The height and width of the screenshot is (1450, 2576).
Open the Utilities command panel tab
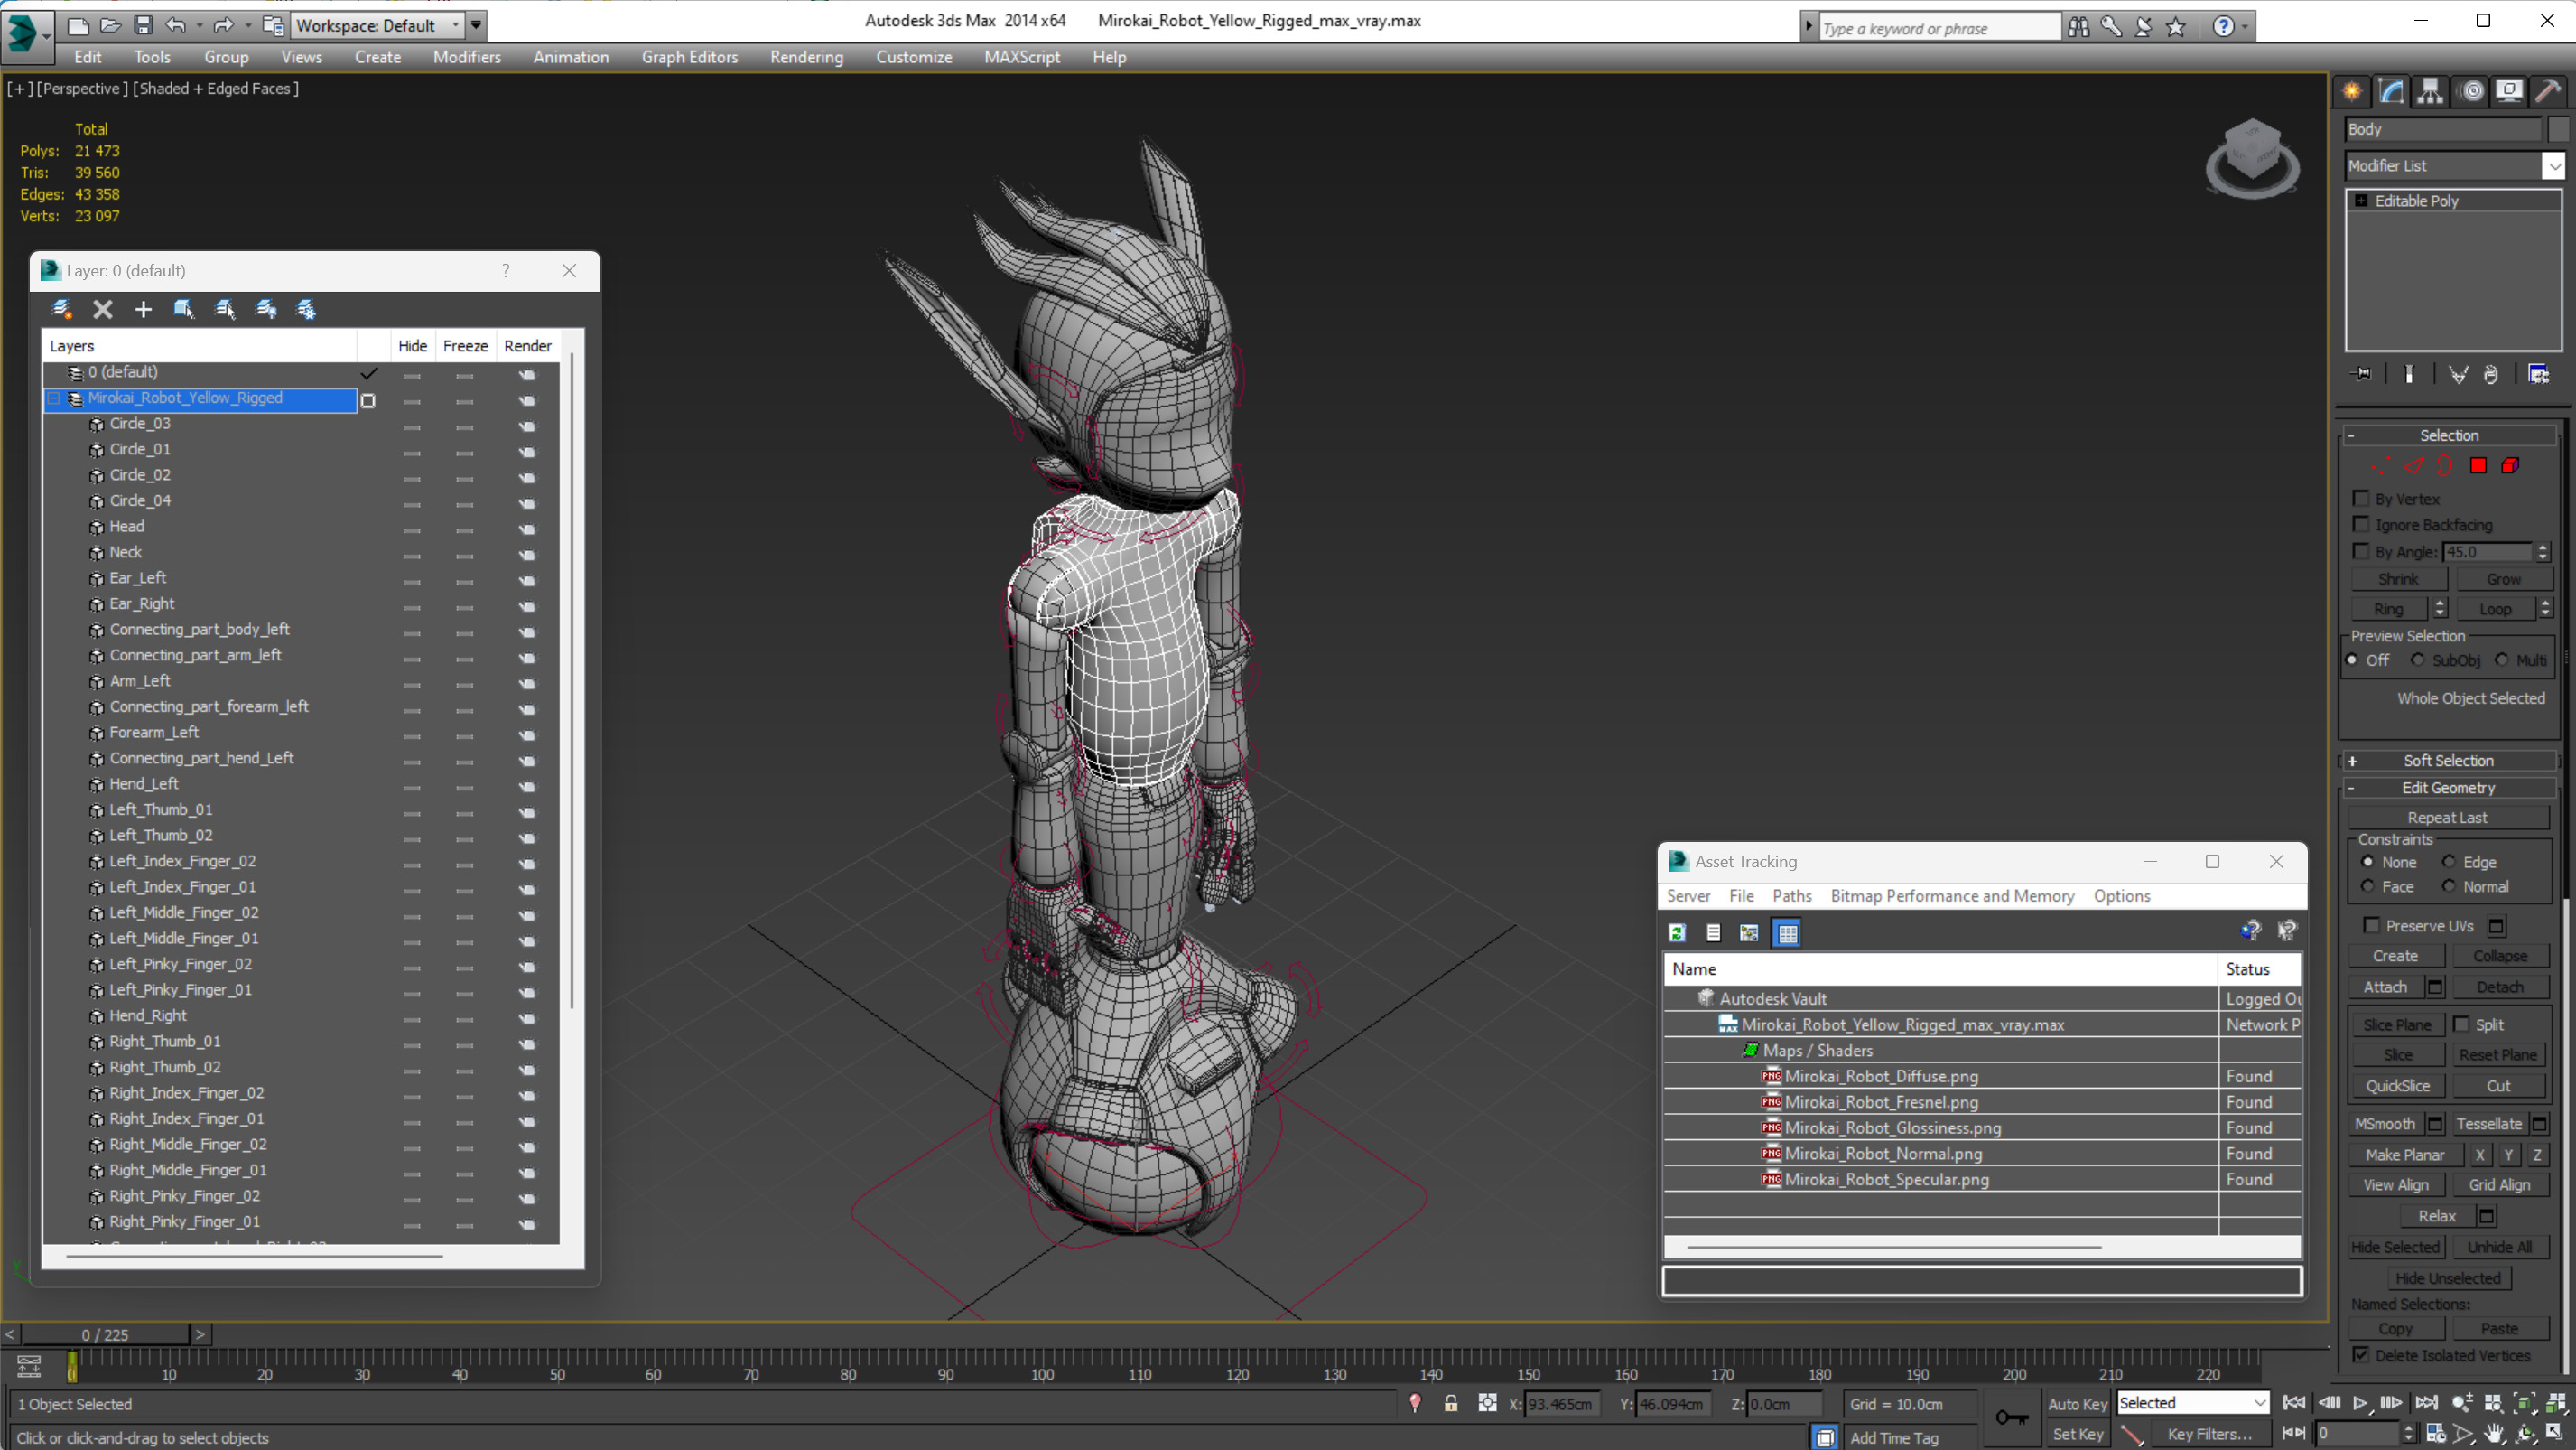[2548, 91]
